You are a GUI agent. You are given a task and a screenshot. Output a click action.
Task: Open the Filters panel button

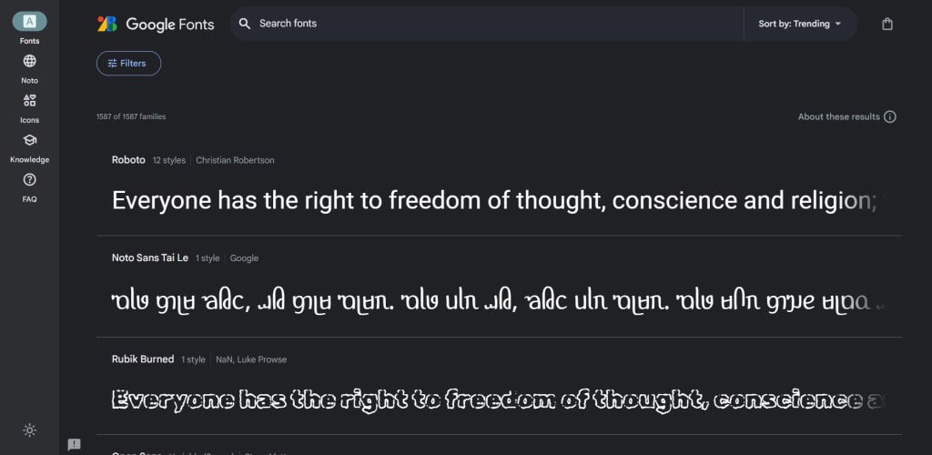[x=128, y=63]
